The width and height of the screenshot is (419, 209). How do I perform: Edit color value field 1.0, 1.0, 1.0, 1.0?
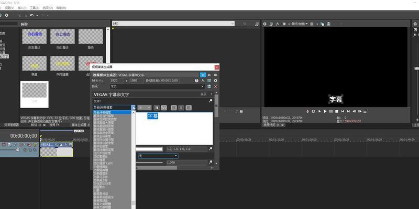(187, 149)
